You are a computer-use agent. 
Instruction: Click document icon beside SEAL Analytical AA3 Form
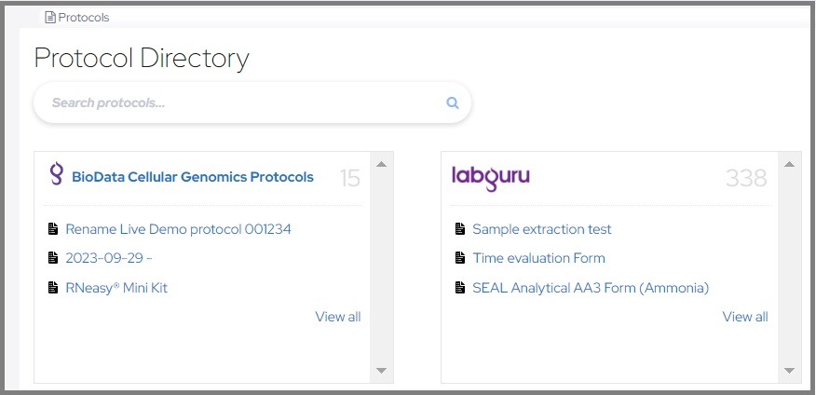(x=459, y=288)
